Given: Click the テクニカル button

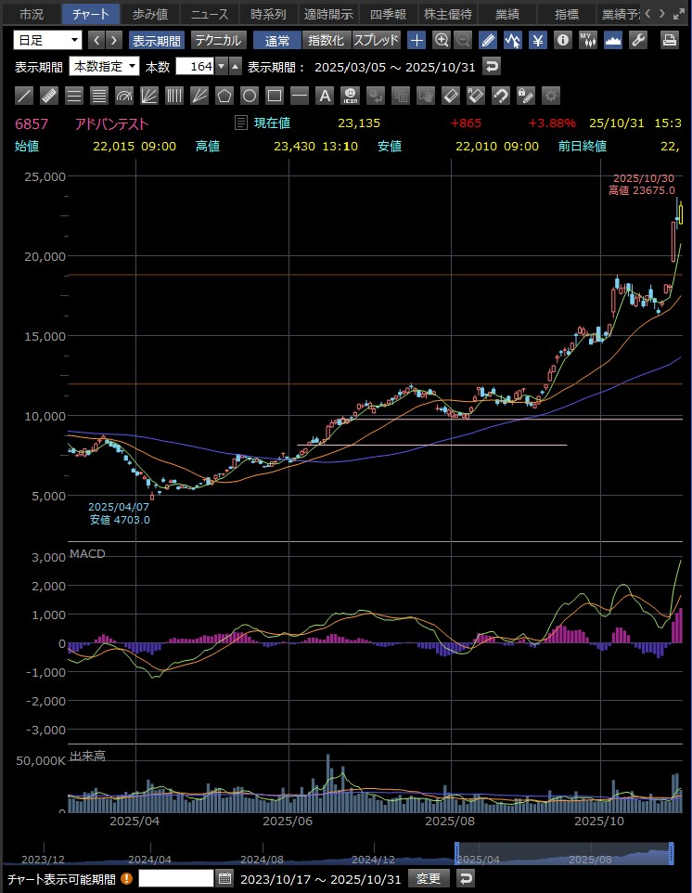Looking at the screenshot, I should pyautogui.click(x=218, y=40).
